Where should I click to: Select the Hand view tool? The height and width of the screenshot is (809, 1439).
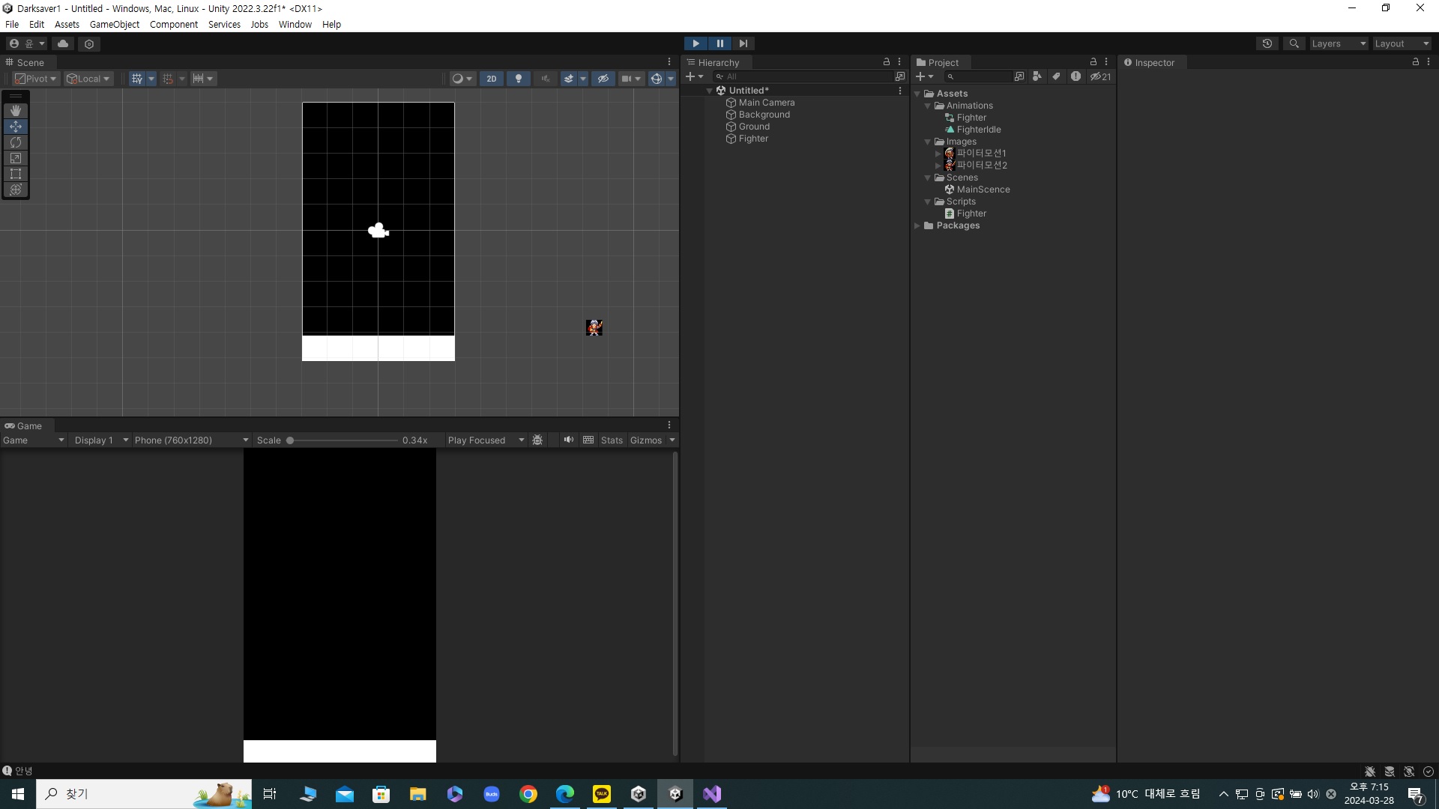pyautogui.click(x=16, y=111)
